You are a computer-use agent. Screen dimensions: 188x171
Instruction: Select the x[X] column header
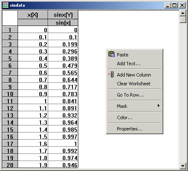pos(33,15)
